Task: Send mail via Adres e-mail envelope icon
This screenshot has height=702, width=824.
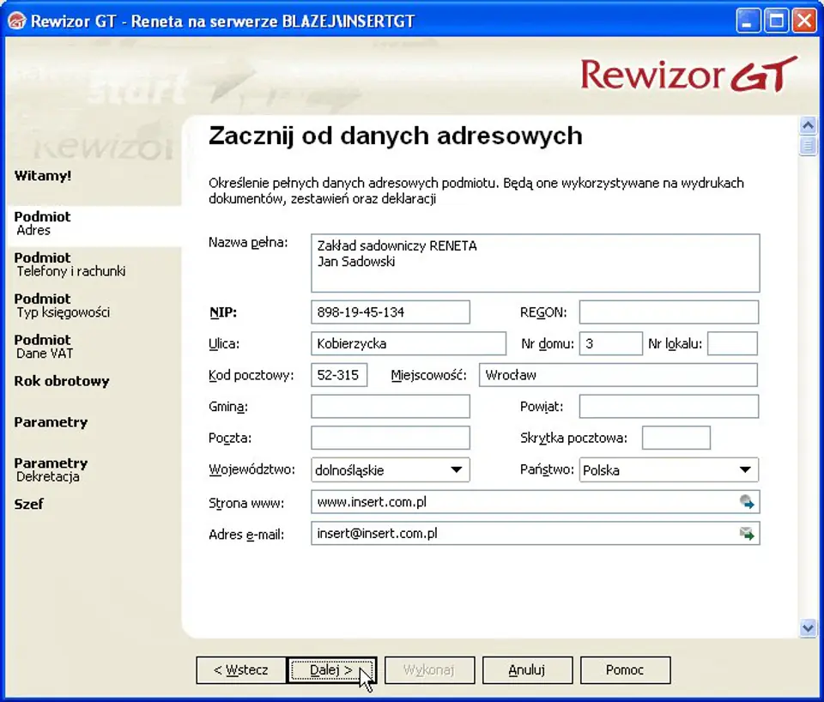Action: [x=747, y=534]
